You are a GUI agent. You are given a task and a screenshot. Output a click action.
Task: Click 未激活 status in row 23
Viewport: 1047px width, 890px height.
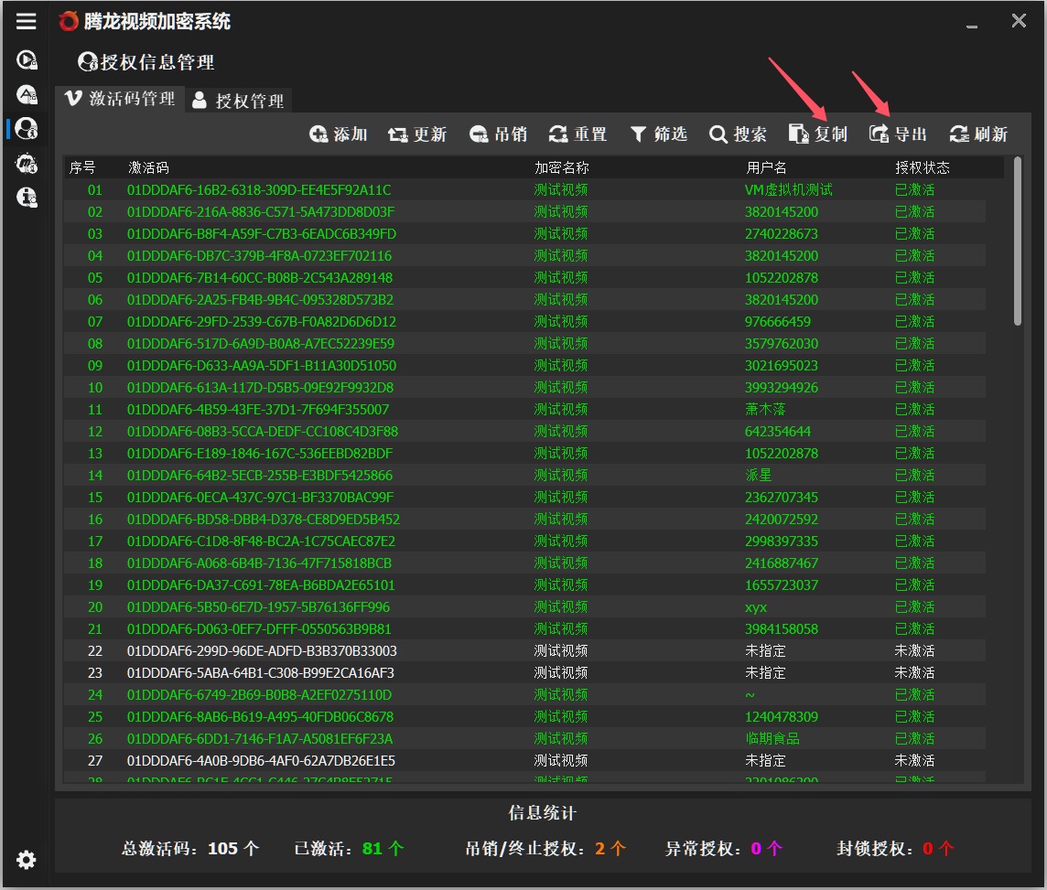[915, 673]
